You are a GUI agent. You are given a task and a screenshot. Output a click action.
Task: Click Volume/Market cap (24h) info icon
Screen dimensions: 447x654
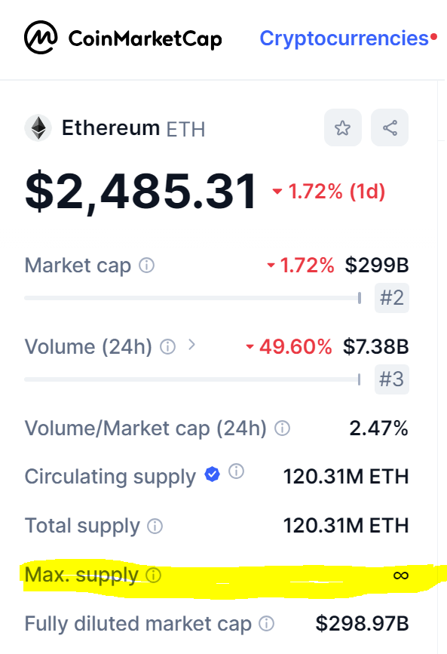coord(282,428)
